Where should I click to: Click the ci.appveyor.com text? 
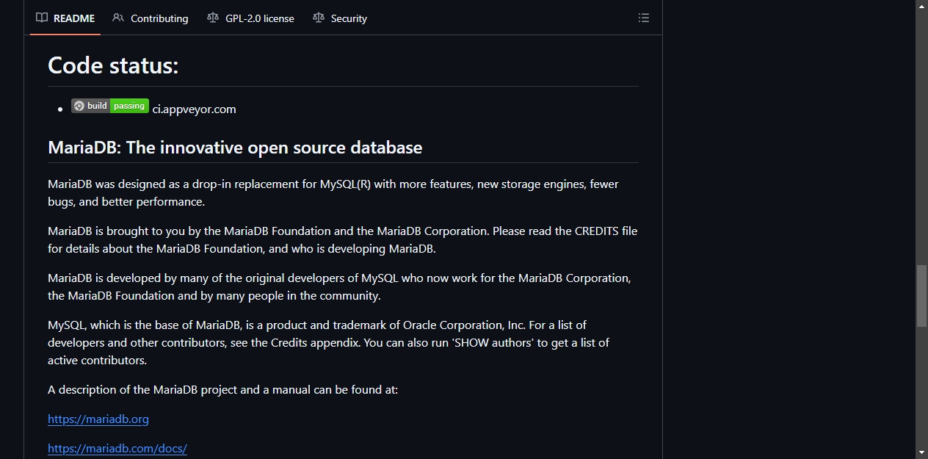[x=195, y=109]
